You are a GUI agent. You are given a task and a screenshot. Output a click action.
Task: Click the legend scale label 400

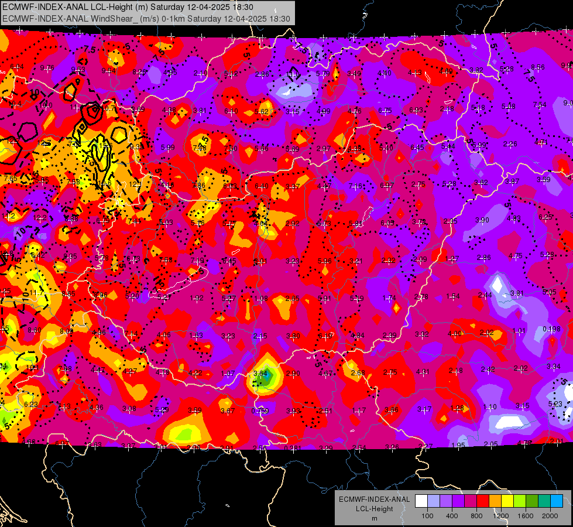tap(452, 516)
